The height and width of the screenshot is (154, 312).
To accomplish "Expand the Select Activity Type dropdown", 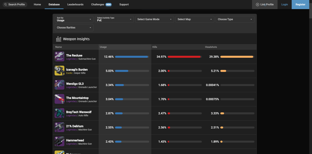I will coord(114,19).
